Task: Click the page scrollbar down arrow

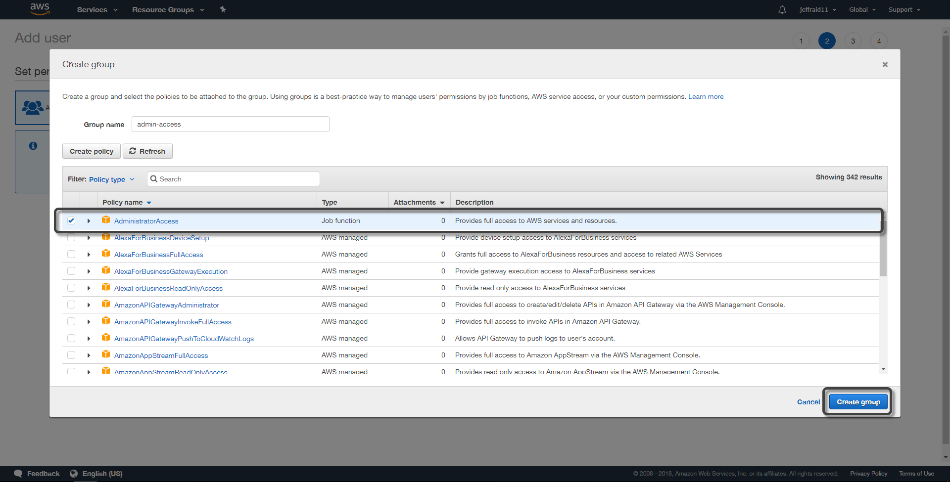Action: [946, 458]
